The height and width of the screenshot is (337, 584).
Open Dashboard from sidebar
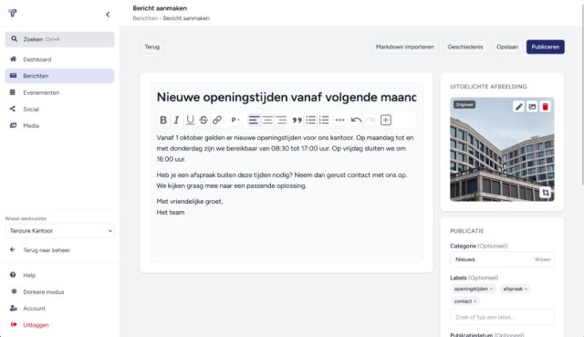pyautogui.click(x=59, y=59)
